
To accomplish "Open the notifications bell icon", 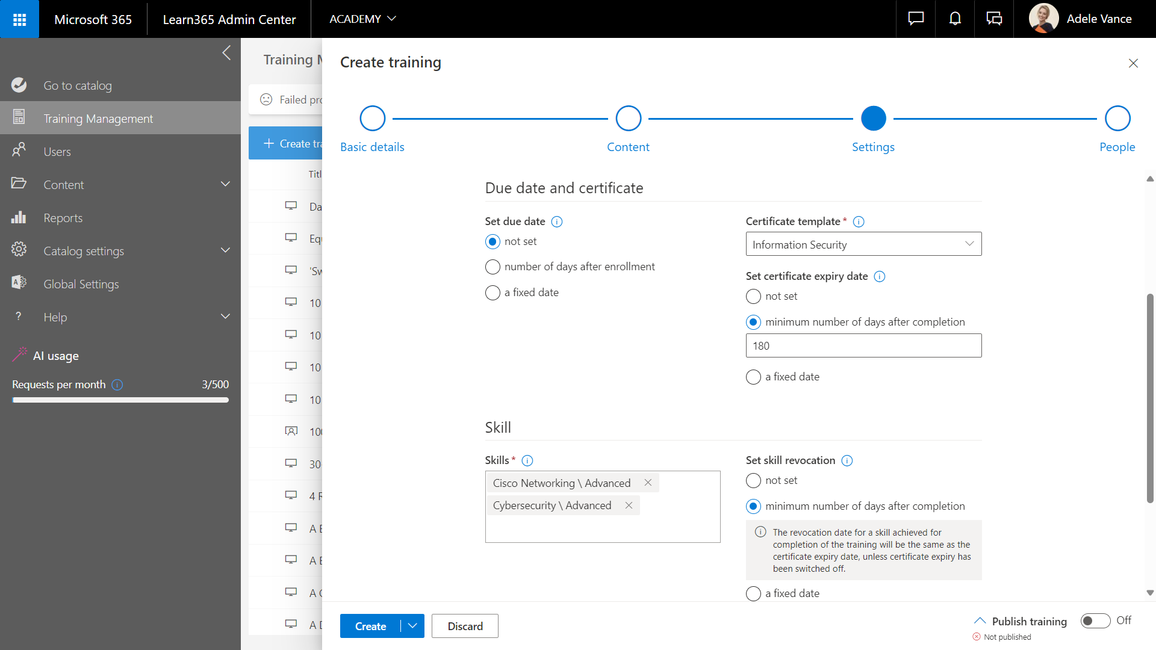I will (955, 19).
